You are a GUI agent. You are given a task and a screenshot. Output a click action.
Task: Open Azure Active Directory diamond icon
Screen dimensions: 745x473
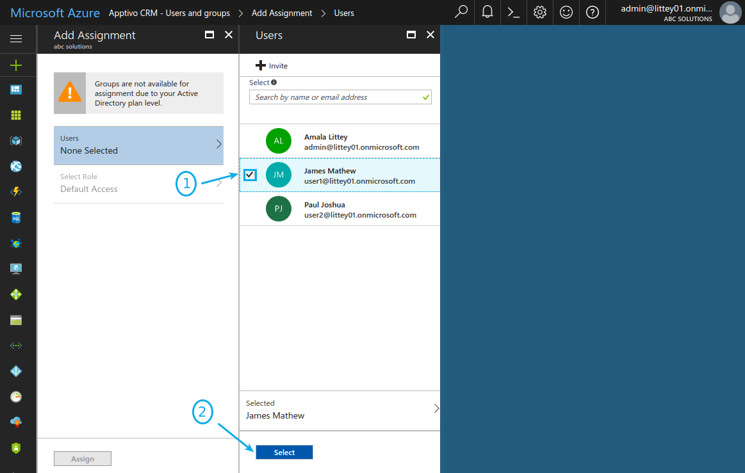coord(16,371)
